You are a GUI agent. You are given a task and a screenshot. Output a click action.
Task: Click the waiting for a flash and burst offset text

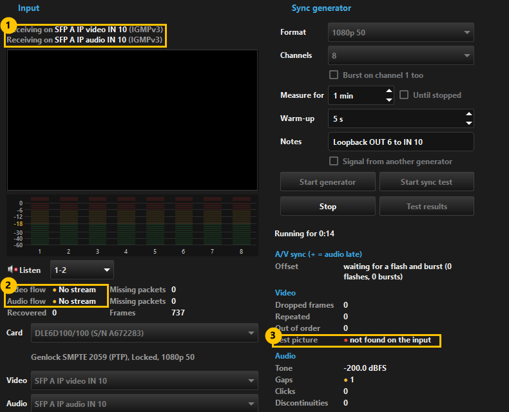point(398,272)
